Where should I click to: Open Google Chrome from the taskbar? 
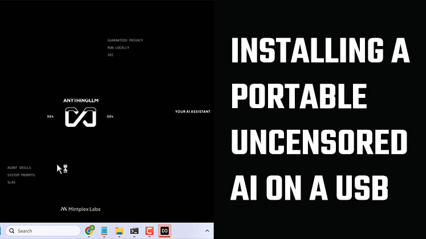[x=89, y=230]
